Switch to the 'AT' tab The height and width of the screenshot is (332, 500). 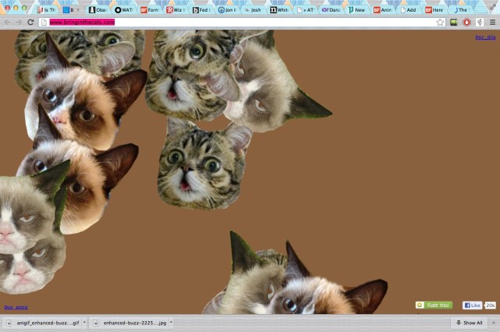[305, 10]
